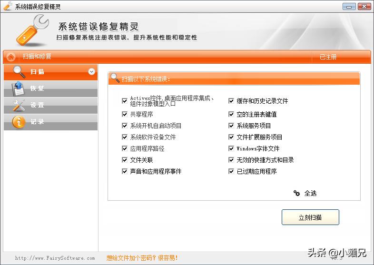Click the 记录 info icon
This screenshot has width=374, height=265.
(x=19, y=122)
